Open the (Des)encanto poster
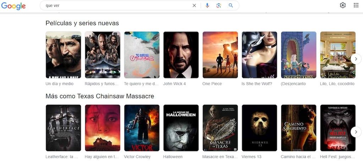363x165 pixels. (299, 55)
